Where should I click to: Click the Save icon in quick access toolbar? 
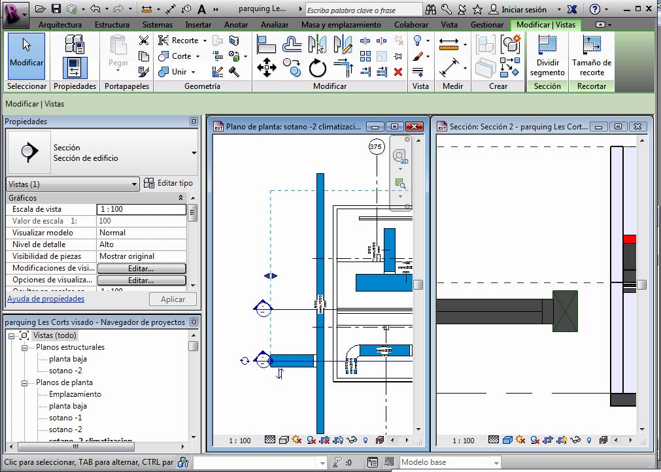point(56,9)
